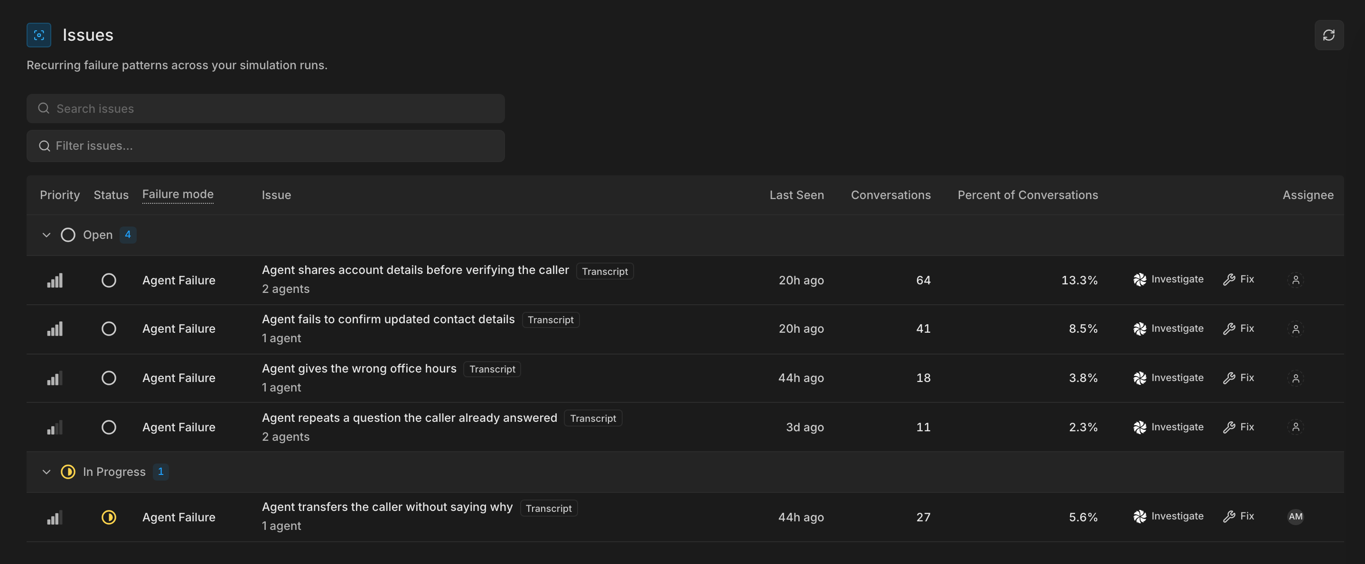Collapse the In Progress issues group
Image resolution: width=1365 pixels, height=564 pixels.
click(x=46, y=472)
